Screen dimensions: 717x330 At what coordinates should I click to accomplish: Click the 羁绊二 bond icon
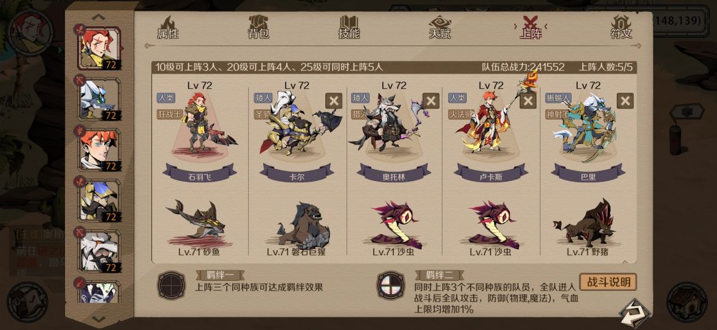(x=391, y=285)
